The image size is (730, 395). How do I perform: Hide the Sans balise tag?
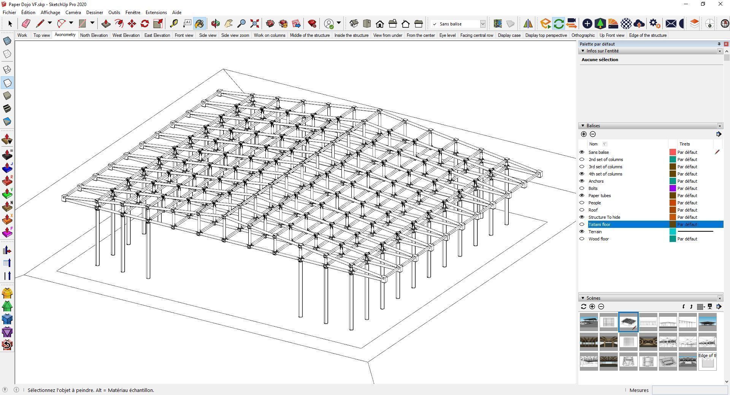(x=582, y=152)
